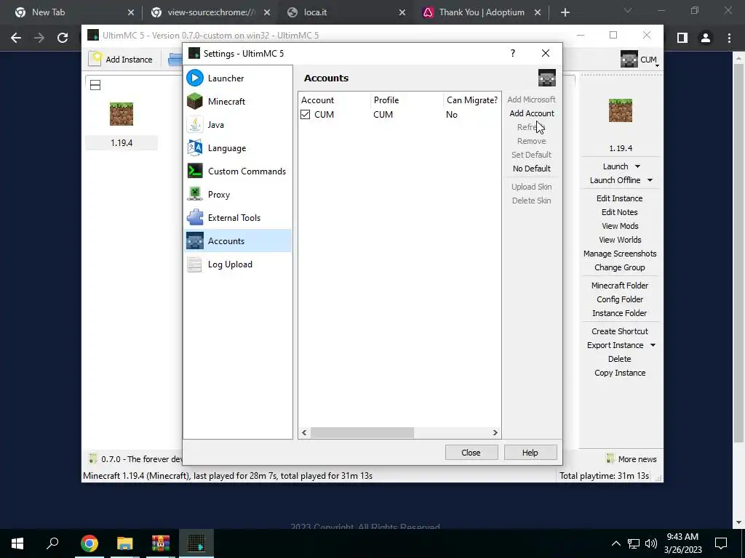Click the question mark help icon in title bar
Screen dimensions: 745x558
click(513, 53)
